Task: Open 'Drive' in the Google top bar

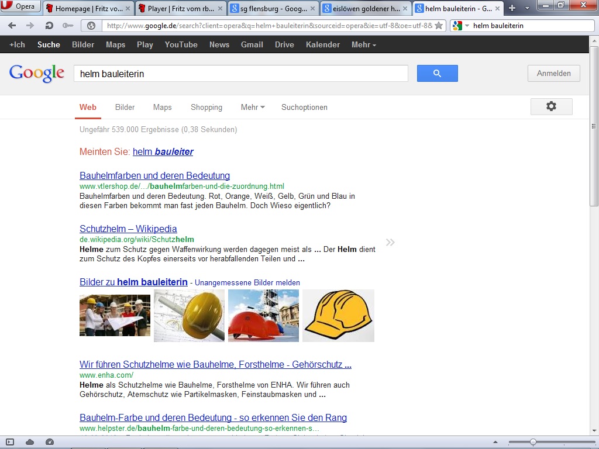Action: click(x=285, y=44)
